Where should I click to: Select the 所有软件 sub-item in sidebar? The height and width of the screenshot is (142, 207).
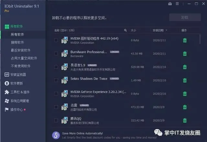point(17,34)
